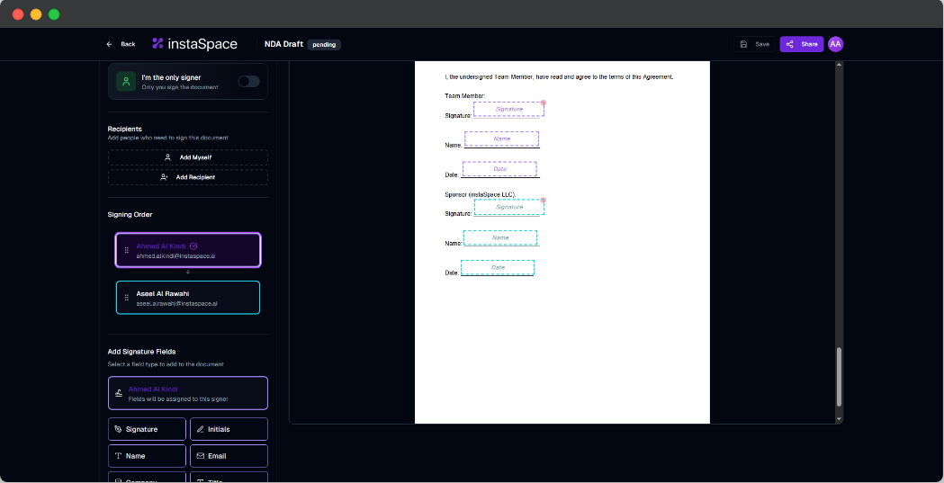
Task: Select Team Member purple Date field
Action: (x=499, y=169)
